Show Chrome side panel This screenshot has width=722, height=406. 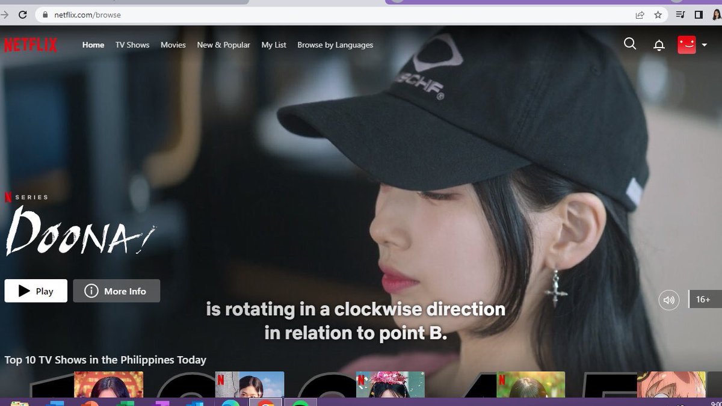(x=699, y=15)
